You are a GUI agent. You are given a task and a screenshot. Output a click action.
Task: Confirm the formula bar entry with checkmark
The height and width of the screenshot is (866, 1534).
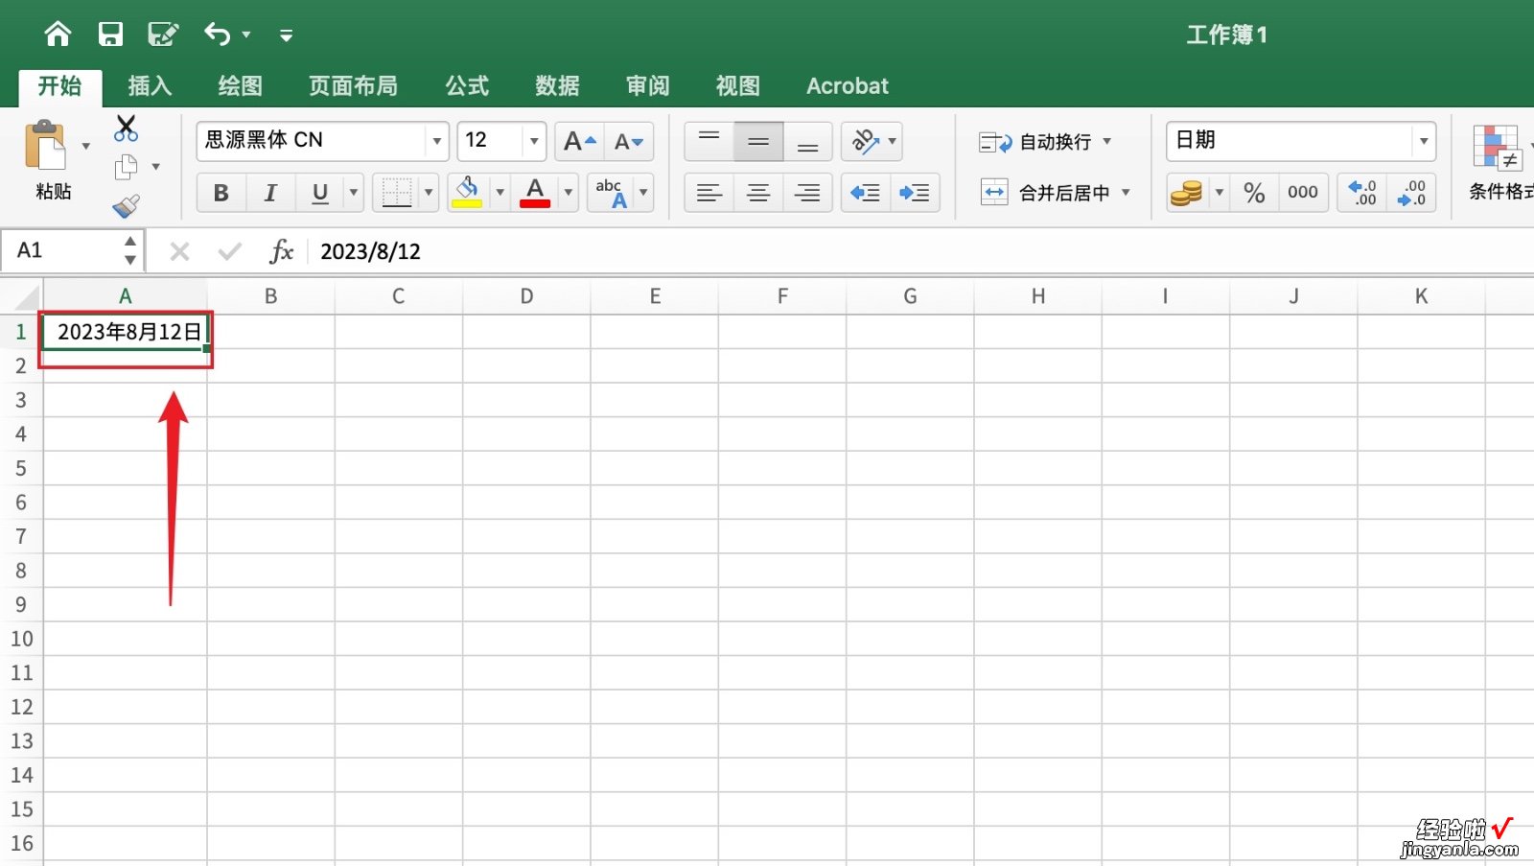pos(229,252)
